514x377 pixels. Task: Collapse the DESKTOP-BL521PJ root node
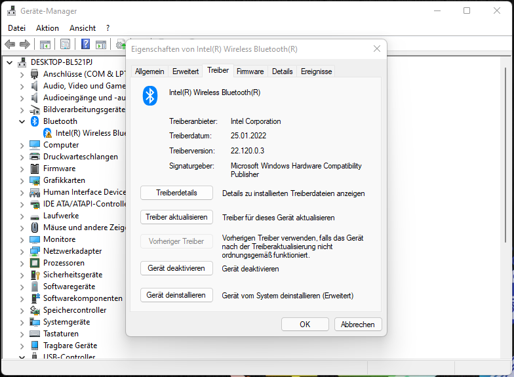[9, 62]
